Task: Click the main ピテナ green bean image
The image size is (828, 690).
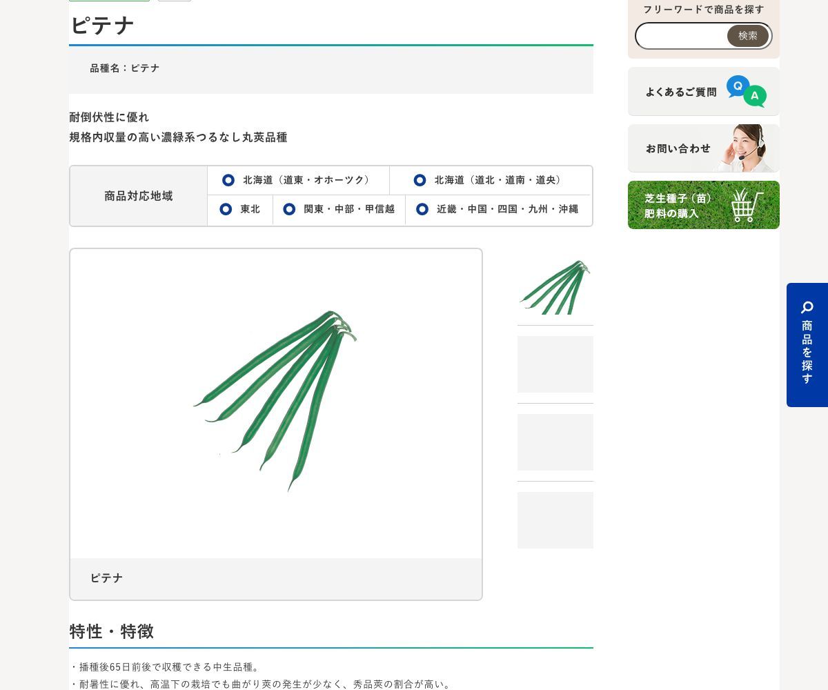Action: pyautogui.click(x=276, y=404)
